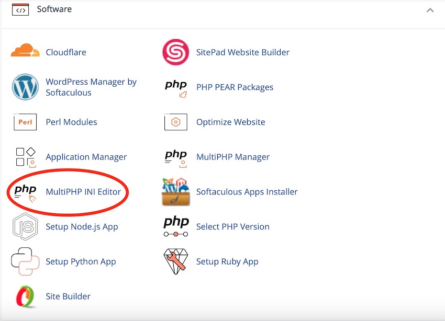Click the PHP PEAR Packages link

point(235,87)
